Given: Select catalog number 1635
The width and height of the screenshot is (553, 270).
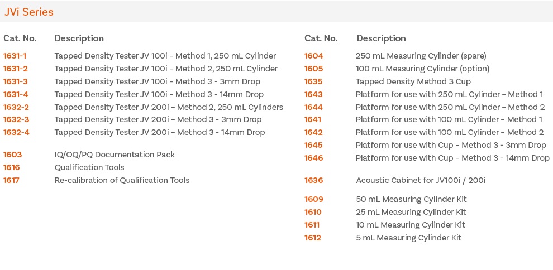Looking at the screenshot, I should [313, 81].
